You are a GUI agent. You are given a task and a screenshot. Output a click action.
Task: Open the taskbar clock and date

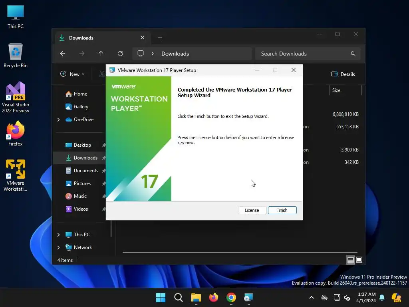pyautogui.click(x=366, y=297)
